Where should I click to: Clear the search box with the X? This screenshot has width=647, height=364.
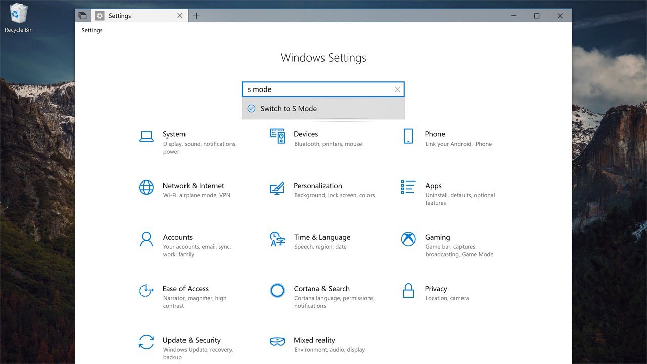pos(397,89)
